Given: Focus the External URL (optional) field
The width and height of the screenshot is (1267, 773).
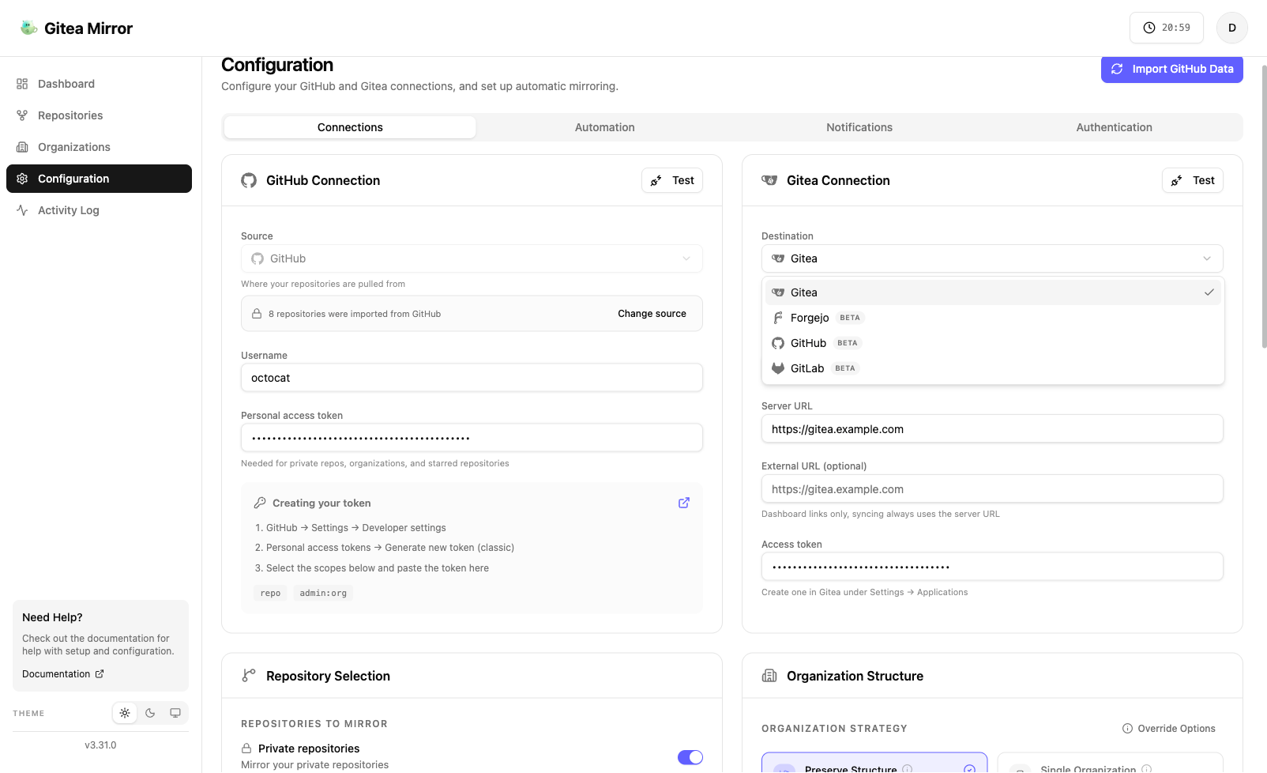Looking at the screenshot, I should (x=992, y=489).
